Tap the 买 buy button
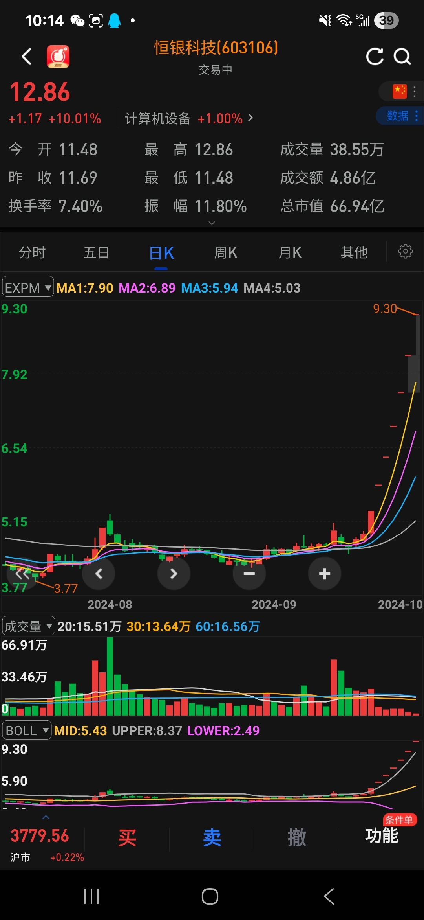Screen dimensions: 424x920 click(x=127, y=837)
